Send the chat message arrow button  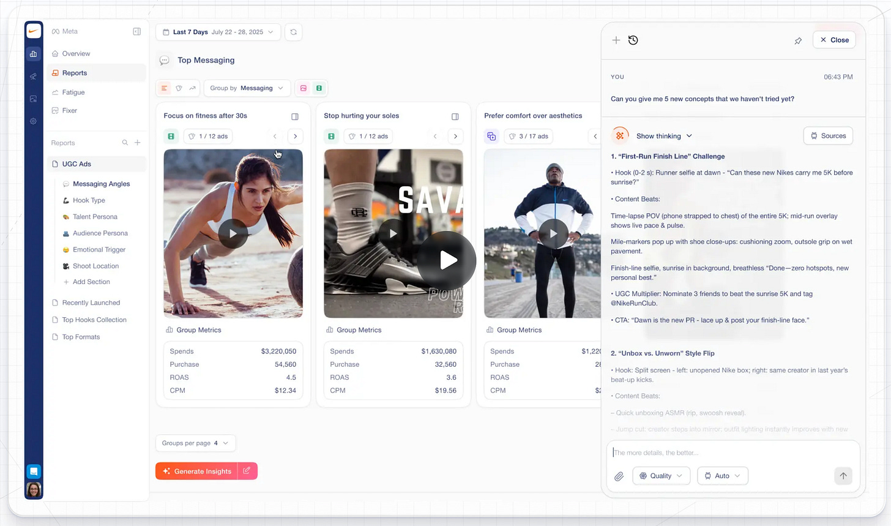click(x=843, y=476)
